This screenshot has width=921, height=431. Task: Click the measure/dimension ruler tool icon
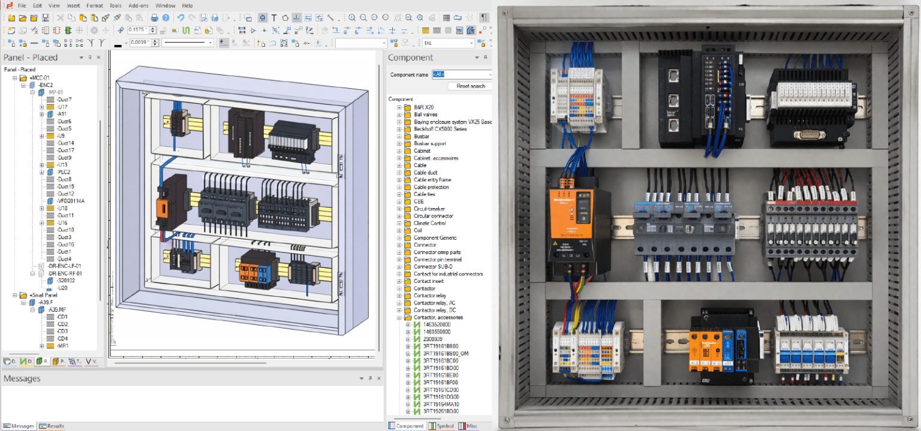[330, 18]
